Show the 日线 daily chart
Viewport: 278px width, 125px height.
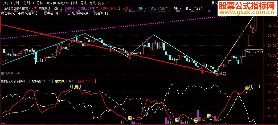coord(75,3)
